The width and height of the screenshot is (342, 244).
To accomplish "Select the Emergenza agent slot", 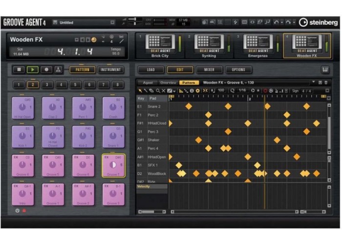I will click(258, 46).
